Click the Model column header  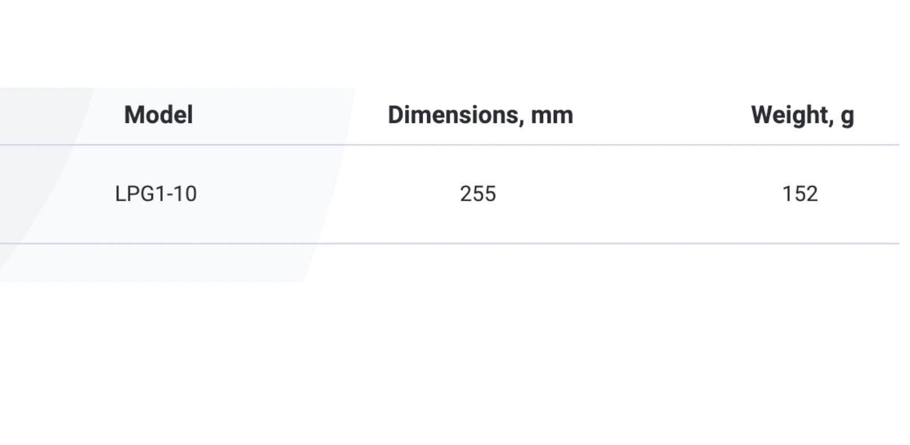click(159, 115)
